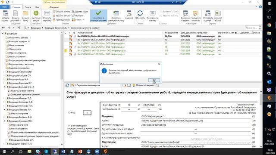Select row Вх. УПД № 11 от 22.07.2020

[163, 43]
